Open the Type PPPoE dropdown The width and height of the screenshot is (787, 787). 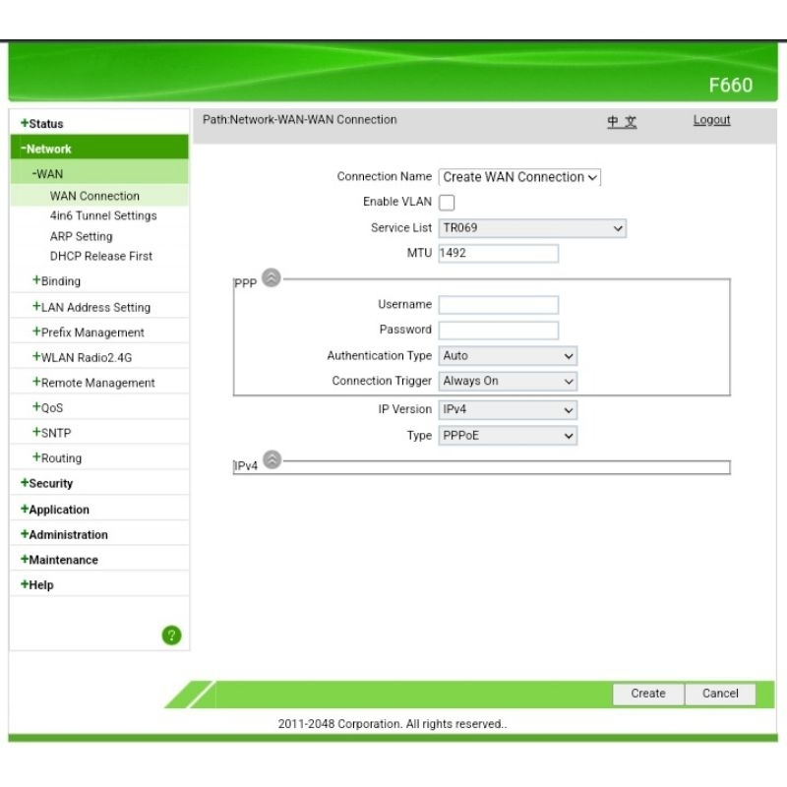[x=508, y=436]
